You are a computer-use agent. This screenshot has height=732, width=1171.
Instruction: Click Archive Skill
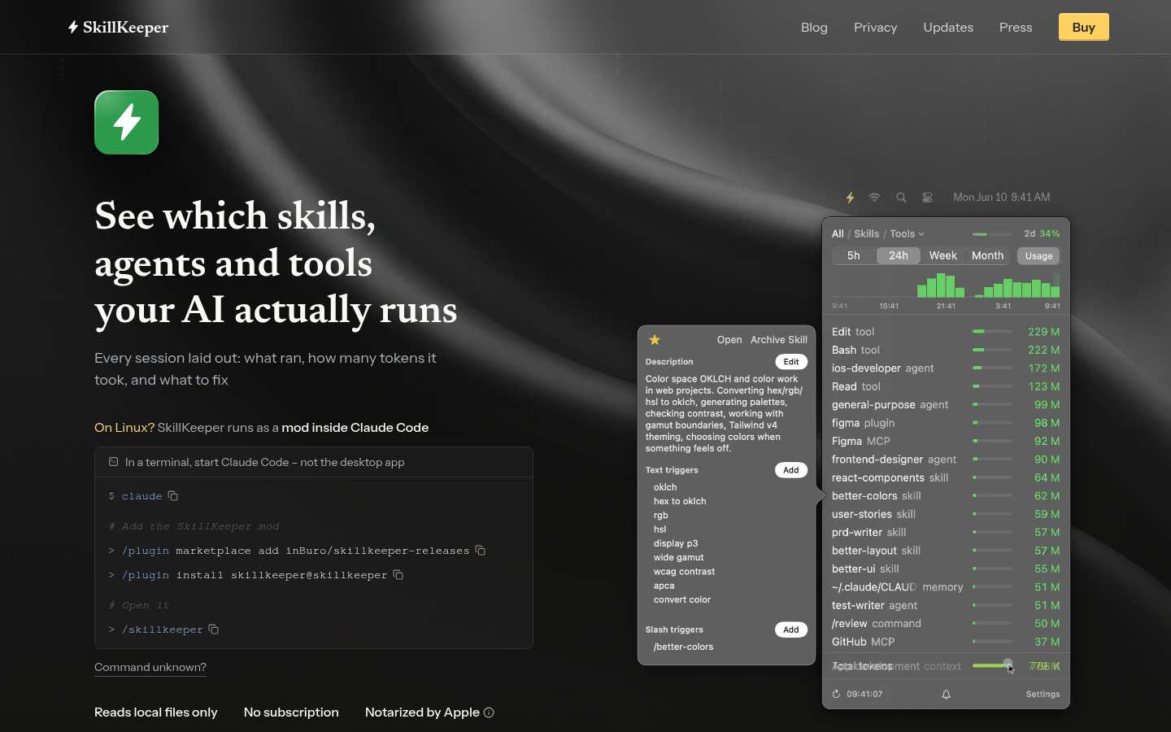779,340
